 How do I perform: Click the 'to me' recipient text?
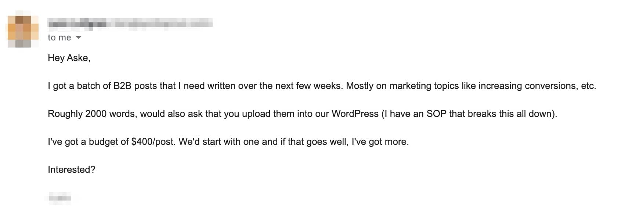coord(59,38)
